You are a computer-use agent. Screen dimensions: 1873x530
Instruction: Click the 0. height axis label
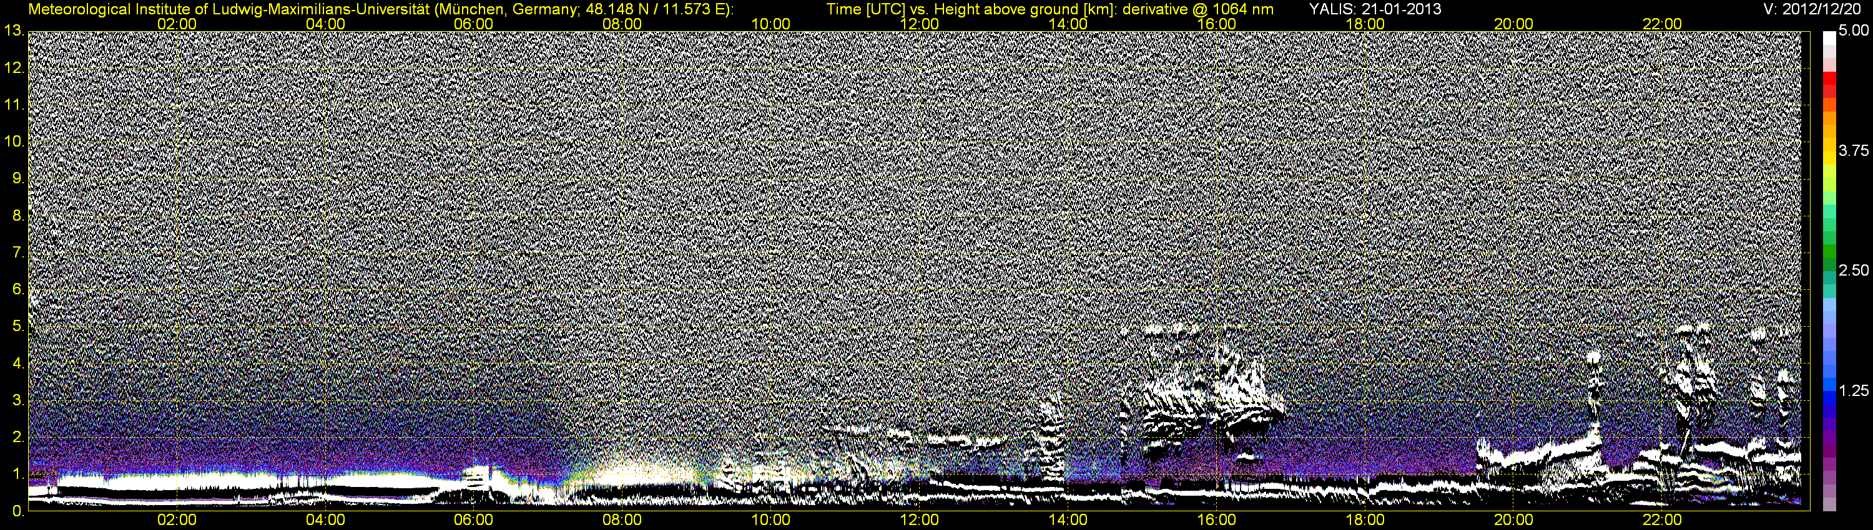pyautogui.click(x=17, y=511)
